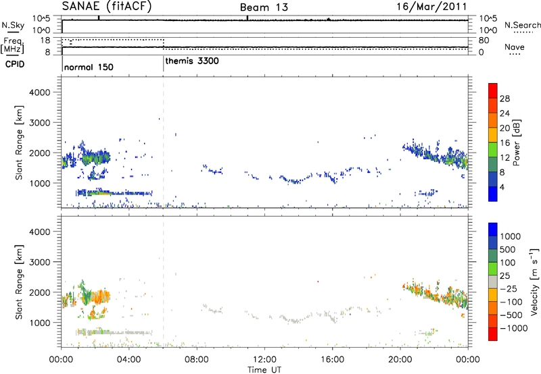The image size is (541, 374).
Task: Select the CPID row label
Action: pos(15,64)
